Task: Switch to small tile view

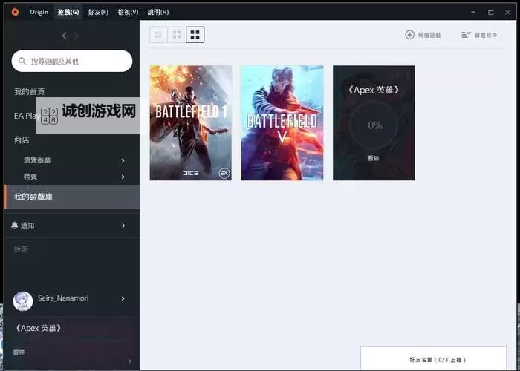Action: (x=158, y=35)
